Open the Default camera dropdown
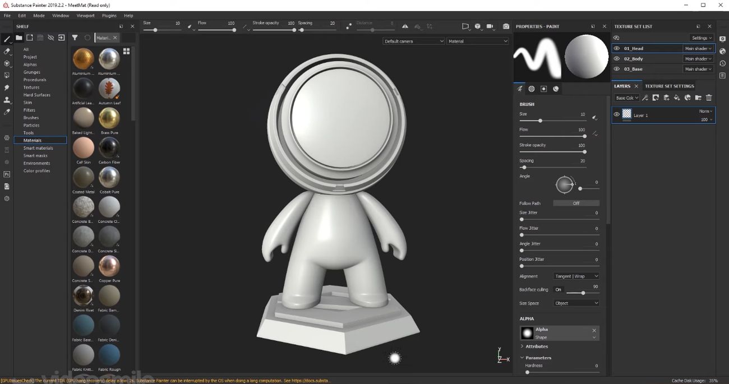This screenshot has width=729, height=384. click(x=414, y=41)
